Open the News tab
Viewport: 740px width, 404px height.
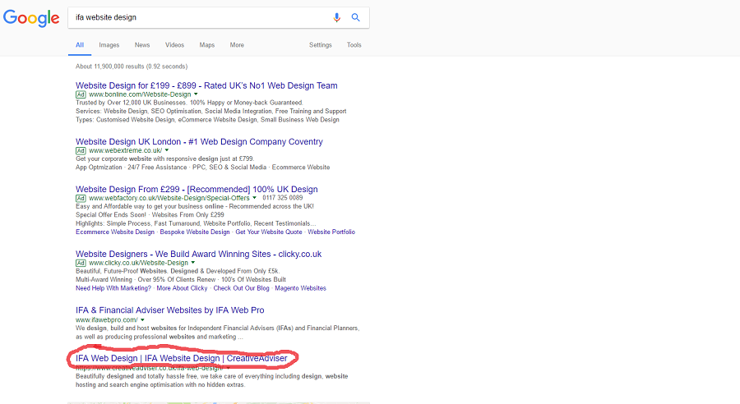(x=142, y=45)
